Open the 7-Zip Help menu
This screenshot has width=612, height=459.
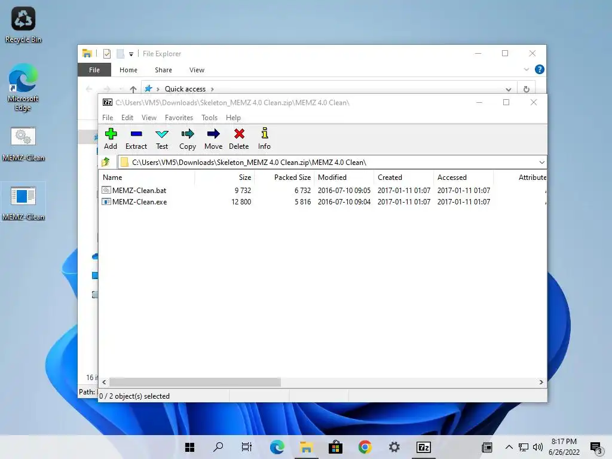coord(234,118)
